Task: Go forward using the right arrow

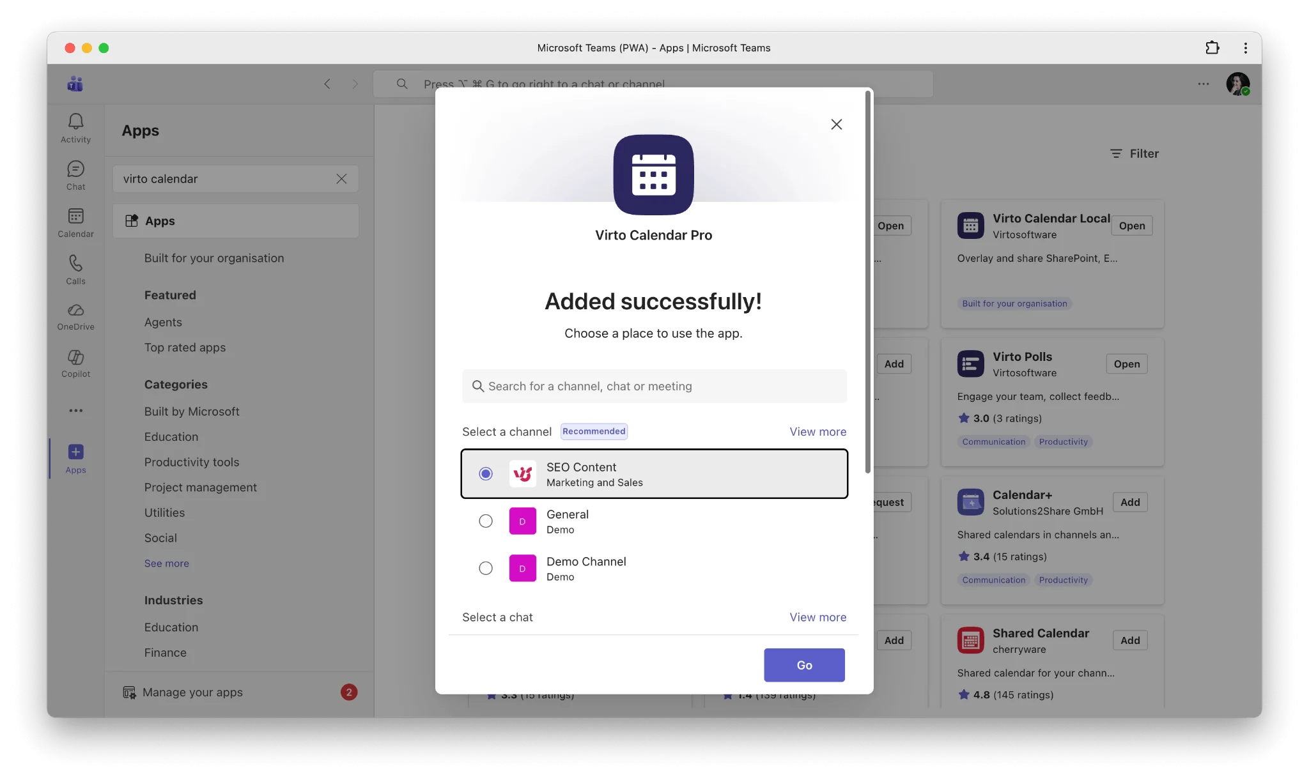Action: click(x=355, y=84)
